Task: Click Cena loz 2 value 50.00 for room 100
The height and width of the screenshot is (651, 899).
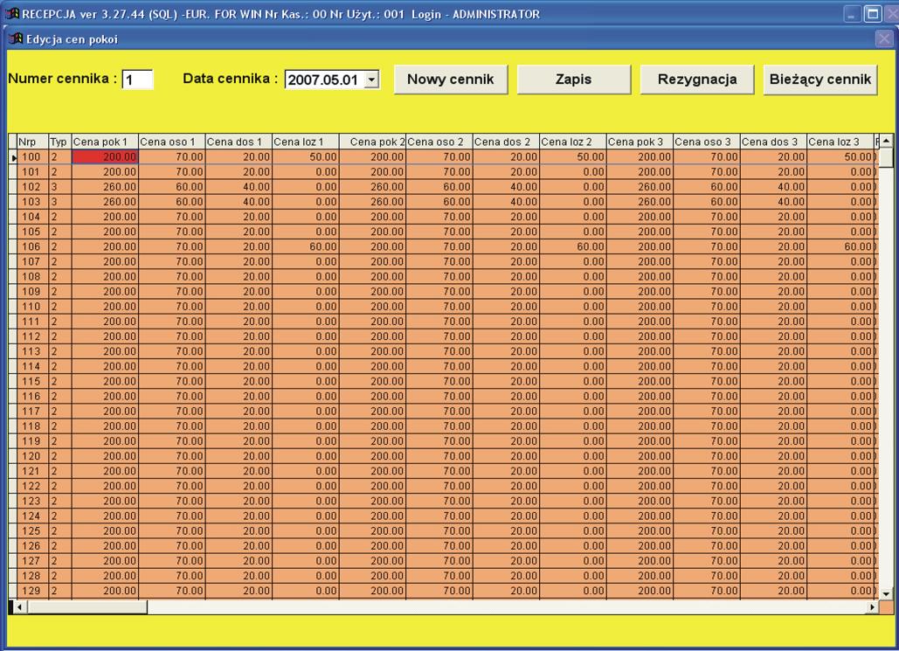Action: [x=573, y=157]
